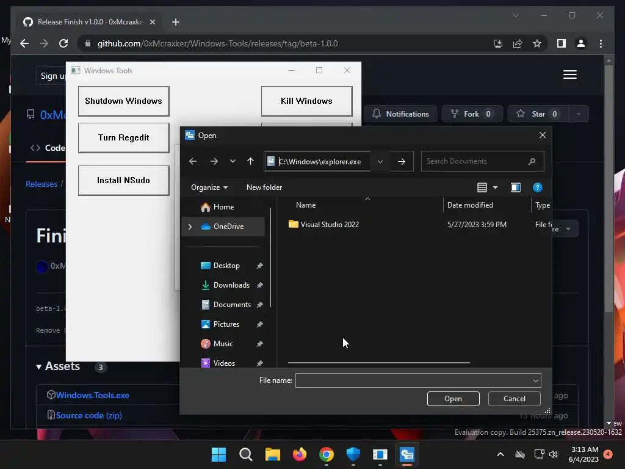Toggle Chrome side panel
The height and width of the screenshot is (469, 625).
tap(562, 43)
